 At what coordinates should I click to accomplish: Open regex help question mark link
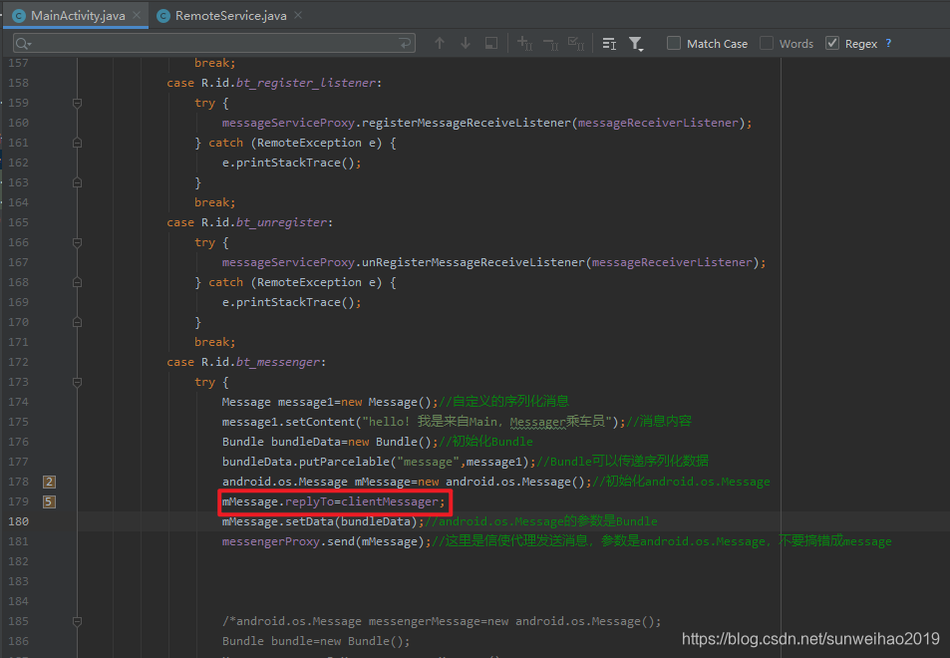pos(888,43)
